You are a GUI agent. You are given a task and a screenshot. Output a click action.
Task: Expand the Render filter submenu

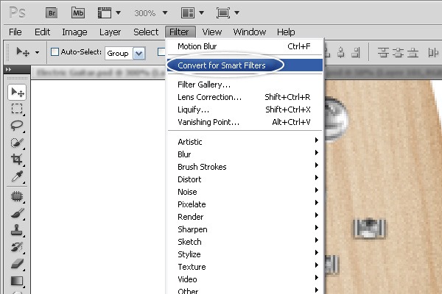tap(245, 217)
